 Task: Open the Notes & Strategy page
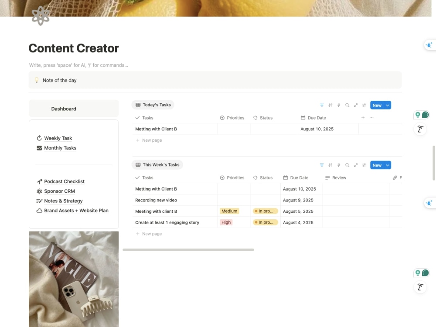pos(63,201)
